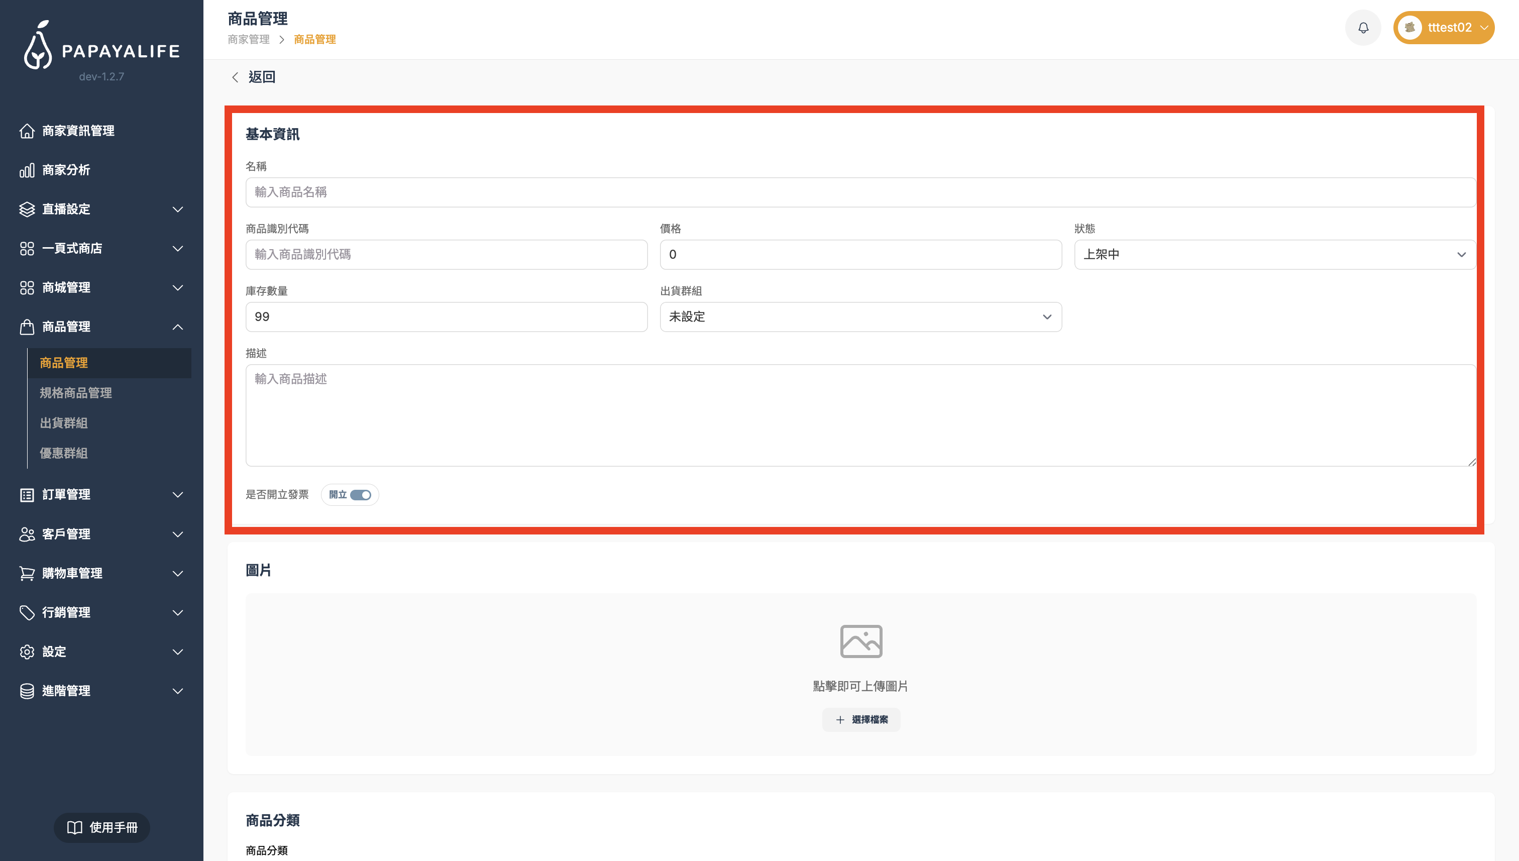Click the 選擇檔案 upload button

point(861,720)
